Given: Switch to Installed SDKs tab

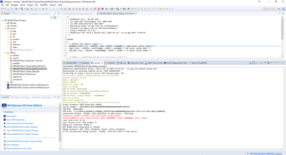Looking at the screenshot, I should (70, 63).
